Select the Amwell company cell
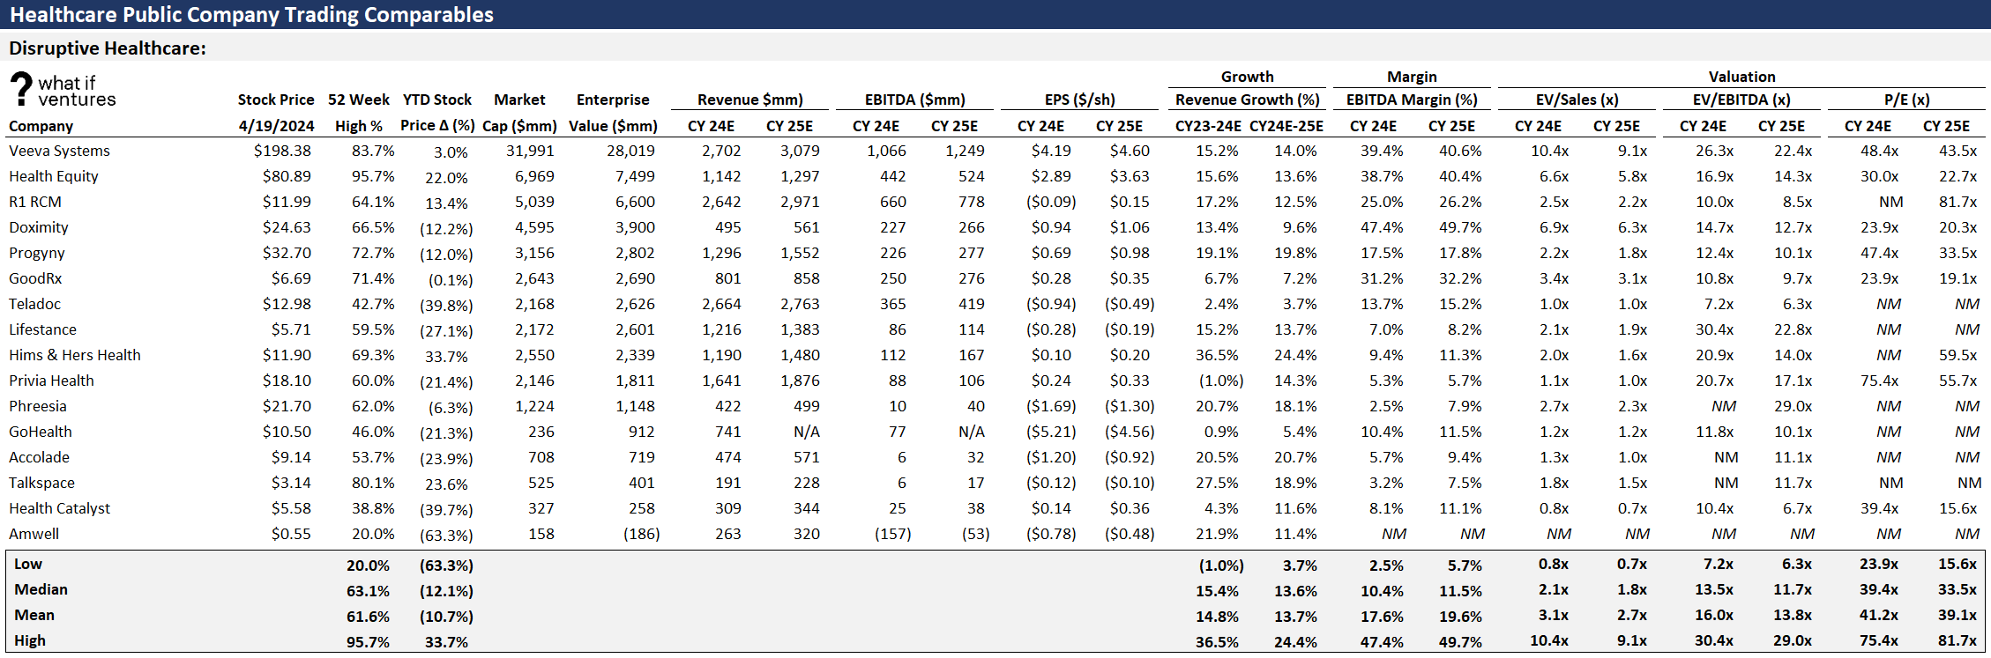This screenshot has height=658, width=1991. pyautogui.click(x=34, y=534)
